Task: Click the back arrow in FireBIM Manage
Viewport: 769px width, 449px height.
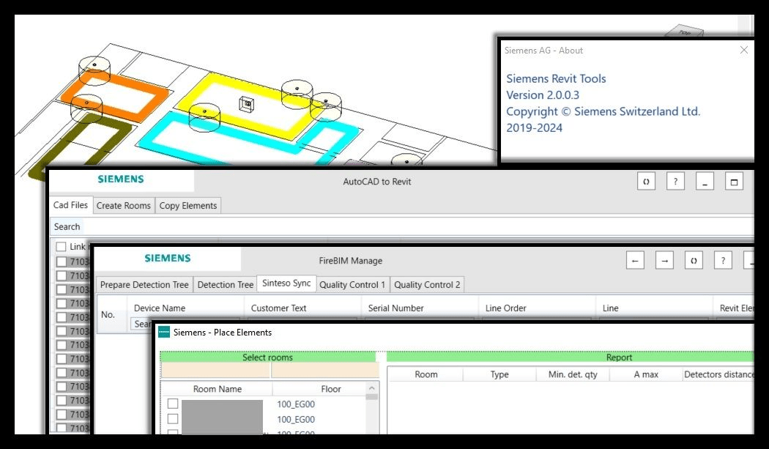Action: click(636, 261)
